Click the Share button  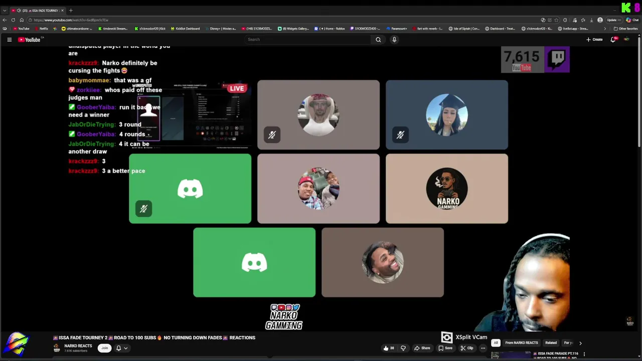point(422,348)
